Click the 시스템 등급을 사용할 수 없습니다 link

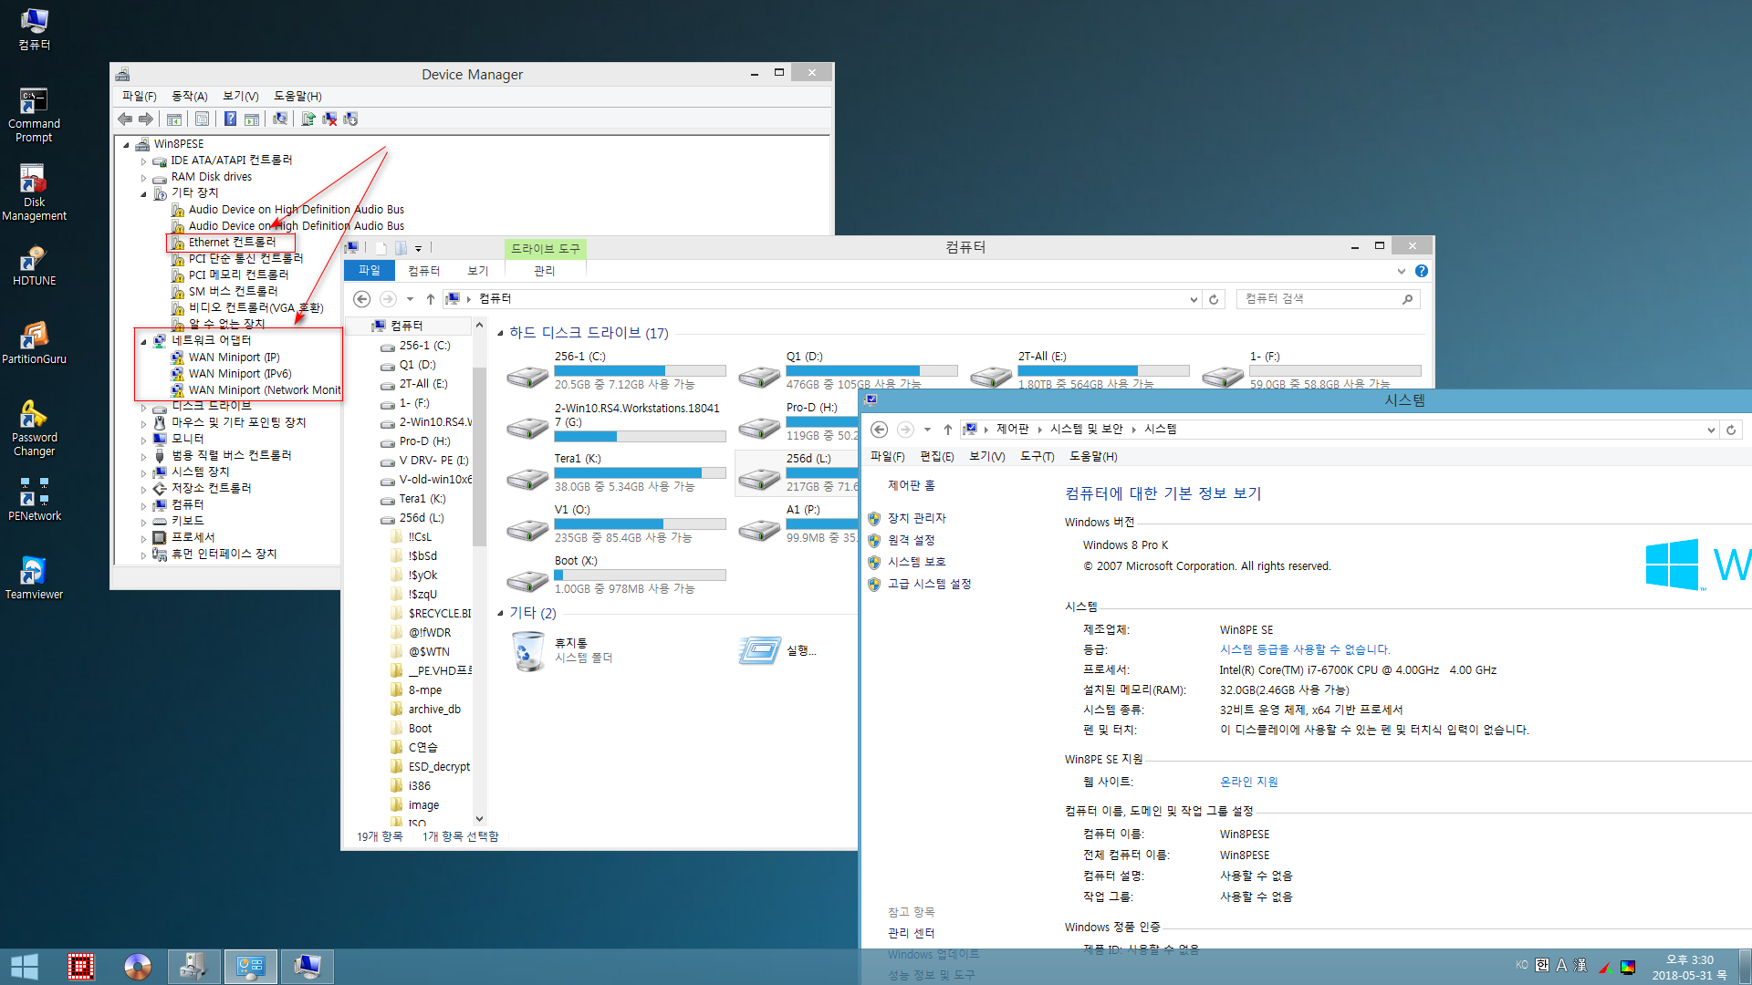tap(1305, 649)
